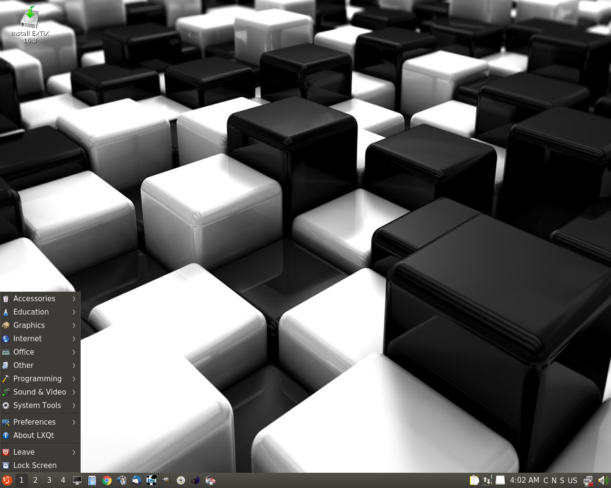Launch Google Chrome from the panel

[x=107, y=480]
